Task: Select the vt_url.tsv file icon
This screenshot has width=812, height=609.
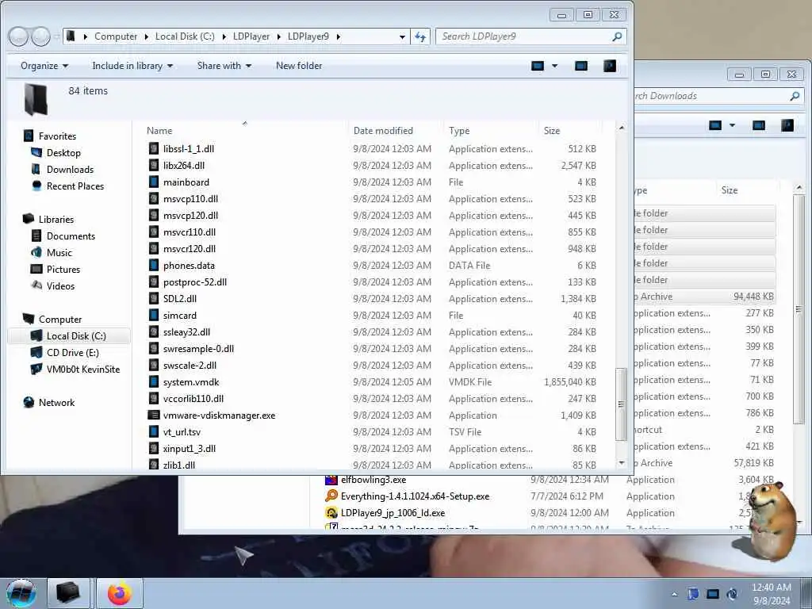Action: pos(154,432)
